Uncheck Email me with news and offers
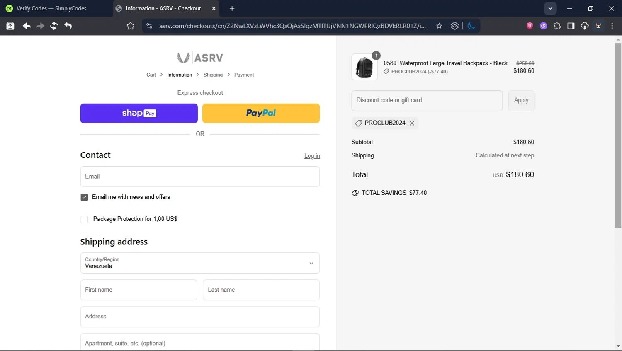 point(84,197)
